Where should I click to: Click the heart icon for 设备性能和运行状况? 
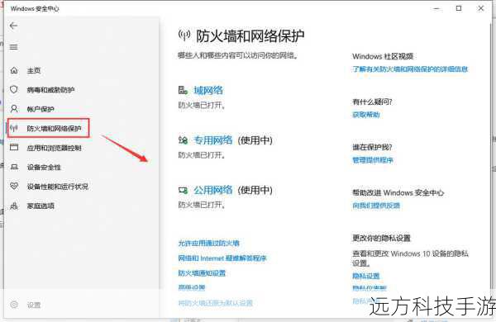coord(14,186)
